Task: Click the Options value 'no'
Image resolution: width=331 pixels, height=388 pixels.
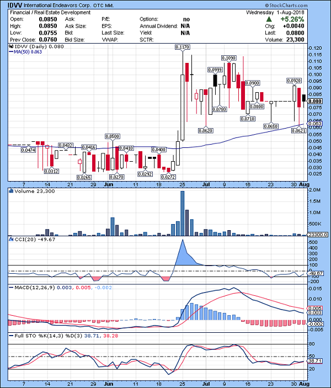Action: [x=186, y=19]
